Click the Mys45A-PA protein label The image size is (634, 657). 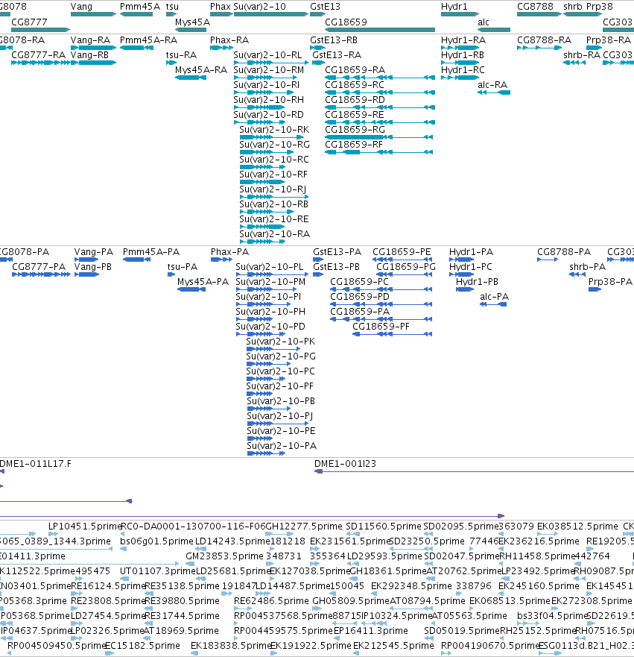click(x=203, y=282)
